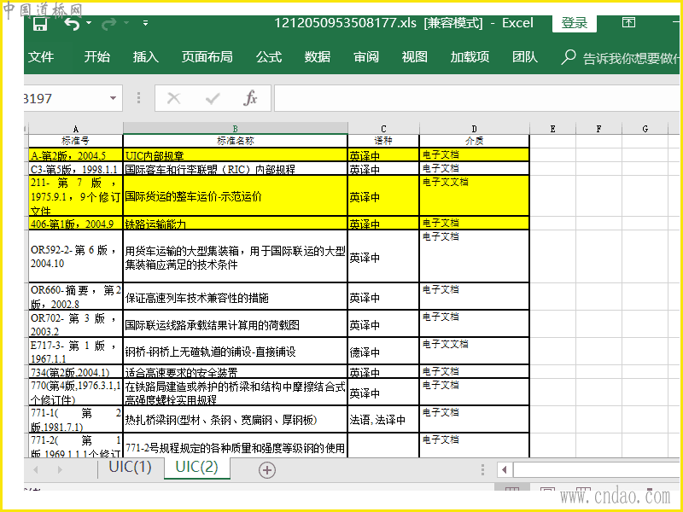The height and width of the screenshot is (512, 683).
Task: Select cell 适合高速要求的安全装置
Action: (236, 371)
